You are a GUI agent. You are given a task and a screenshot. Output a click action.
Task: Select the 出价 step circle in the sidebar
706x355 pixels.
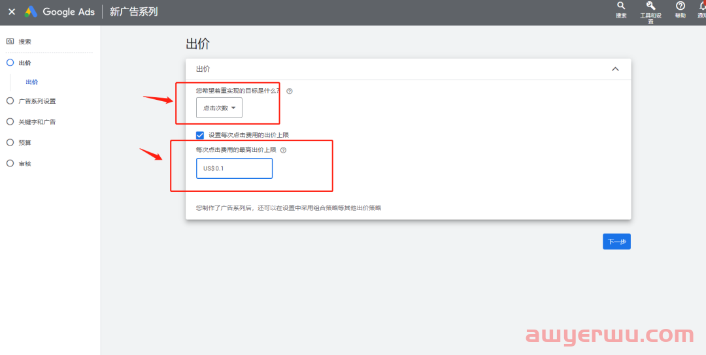click(x=10, y=63)
